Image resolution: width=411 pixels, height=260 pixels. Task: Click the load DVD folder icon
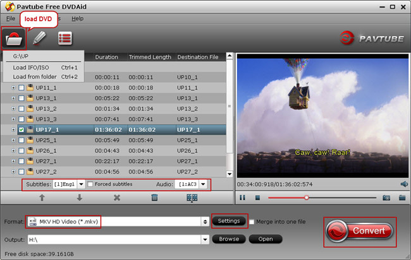(14, 39)
